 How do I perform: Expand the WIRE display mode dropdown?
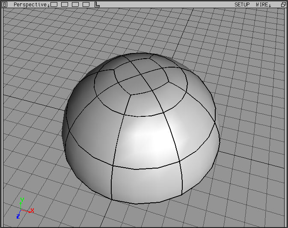(263, 4)
